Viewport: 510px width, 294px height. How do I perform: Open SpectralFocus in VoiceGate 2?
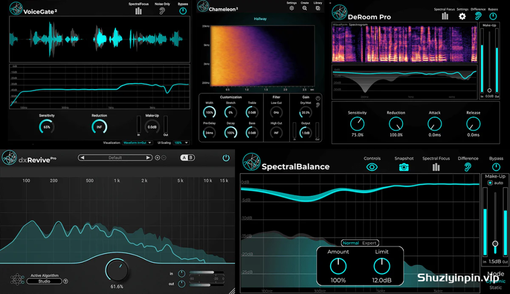point(138,11)
